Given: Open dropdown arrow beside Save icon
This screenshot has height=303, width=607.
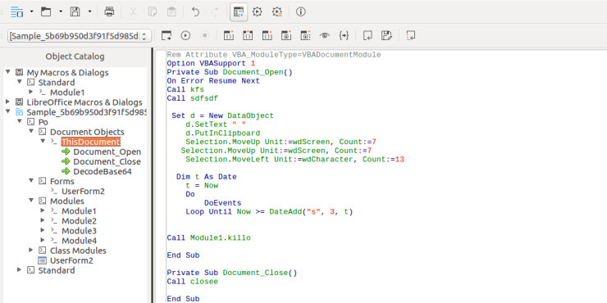Looking at the screenshot, I should [89, 12].
